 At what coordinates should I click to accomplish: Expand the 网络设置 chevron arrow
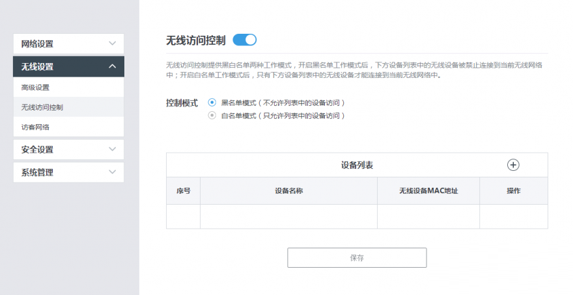click(x=112, y=44)
